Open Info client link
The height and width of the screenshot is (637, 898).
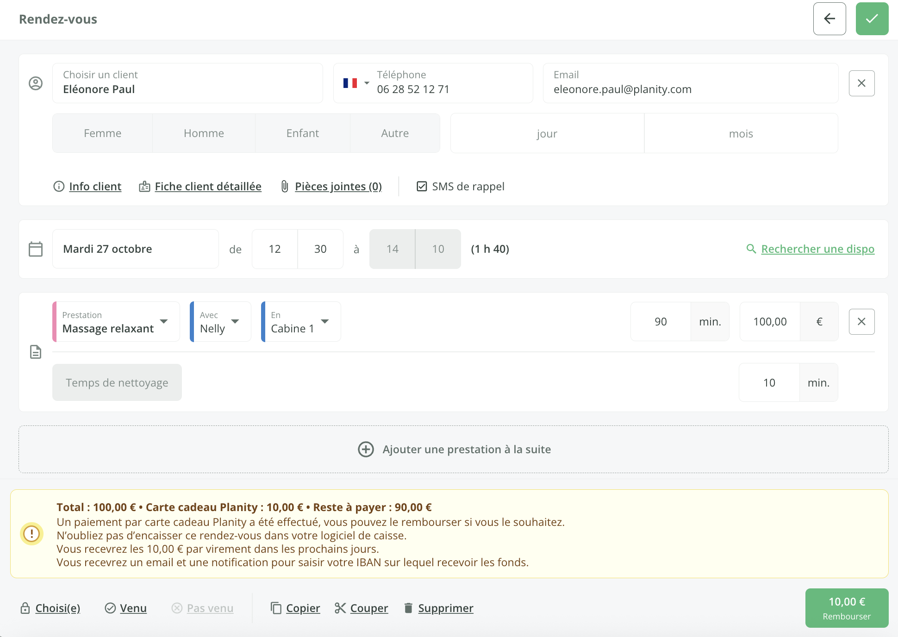[95, 187]
